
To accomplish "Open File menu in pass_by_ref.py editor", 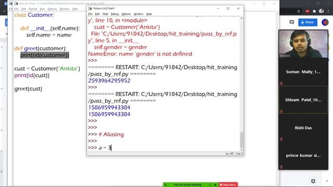I will (x=16, y=9).
